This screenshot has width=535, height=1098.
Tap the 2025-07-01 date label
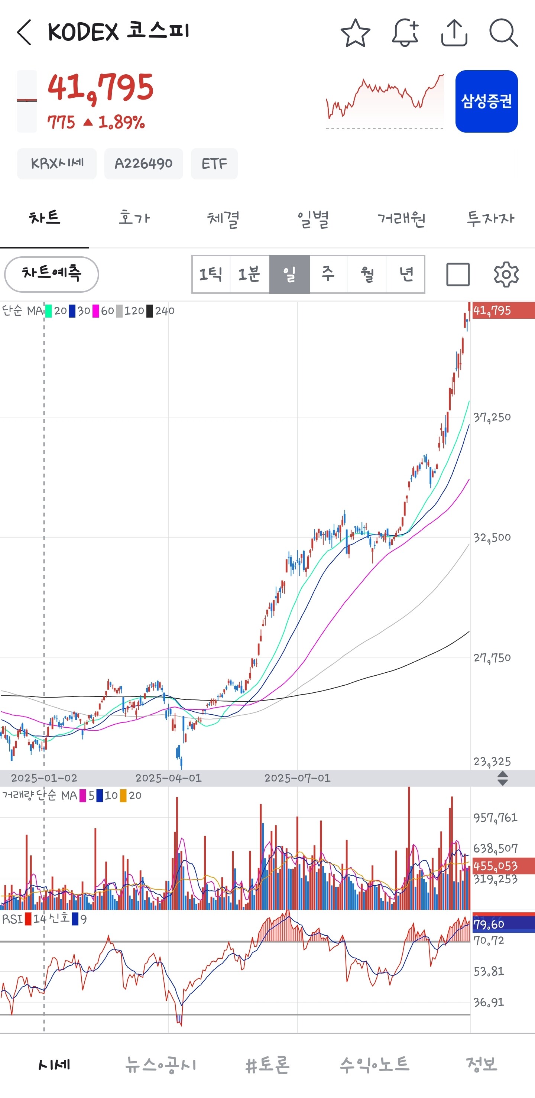(298, 778)
